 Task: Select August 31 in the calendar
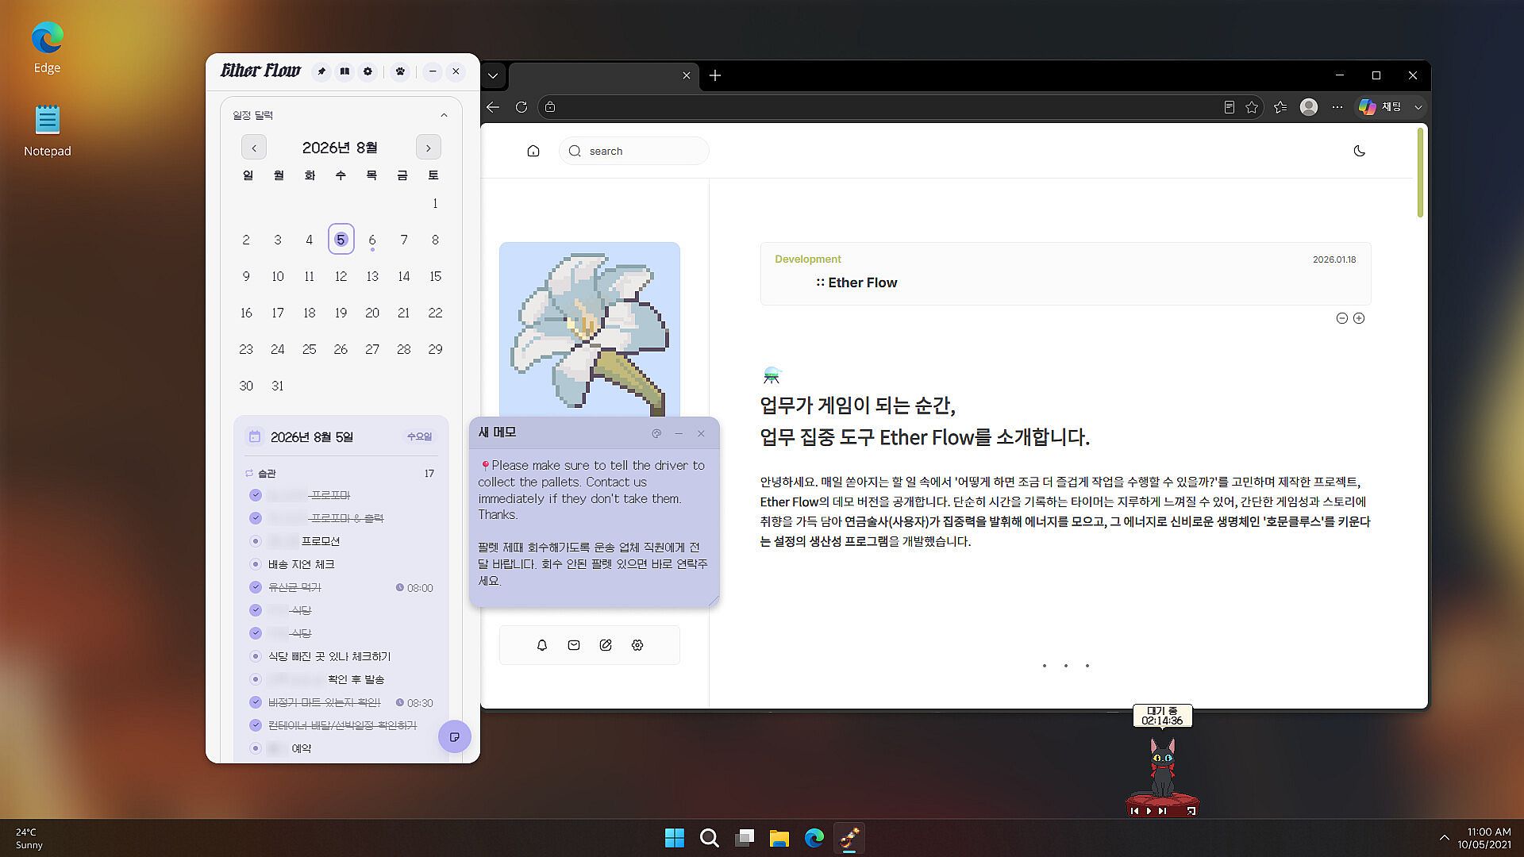click(278, 386)
